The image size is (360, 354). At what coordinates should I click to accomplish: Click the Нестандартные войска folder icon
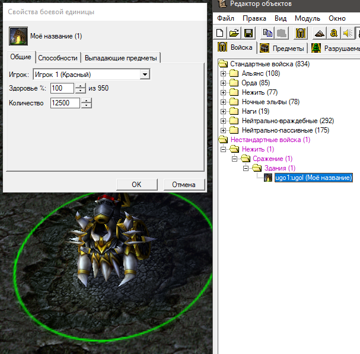point(223,140)
